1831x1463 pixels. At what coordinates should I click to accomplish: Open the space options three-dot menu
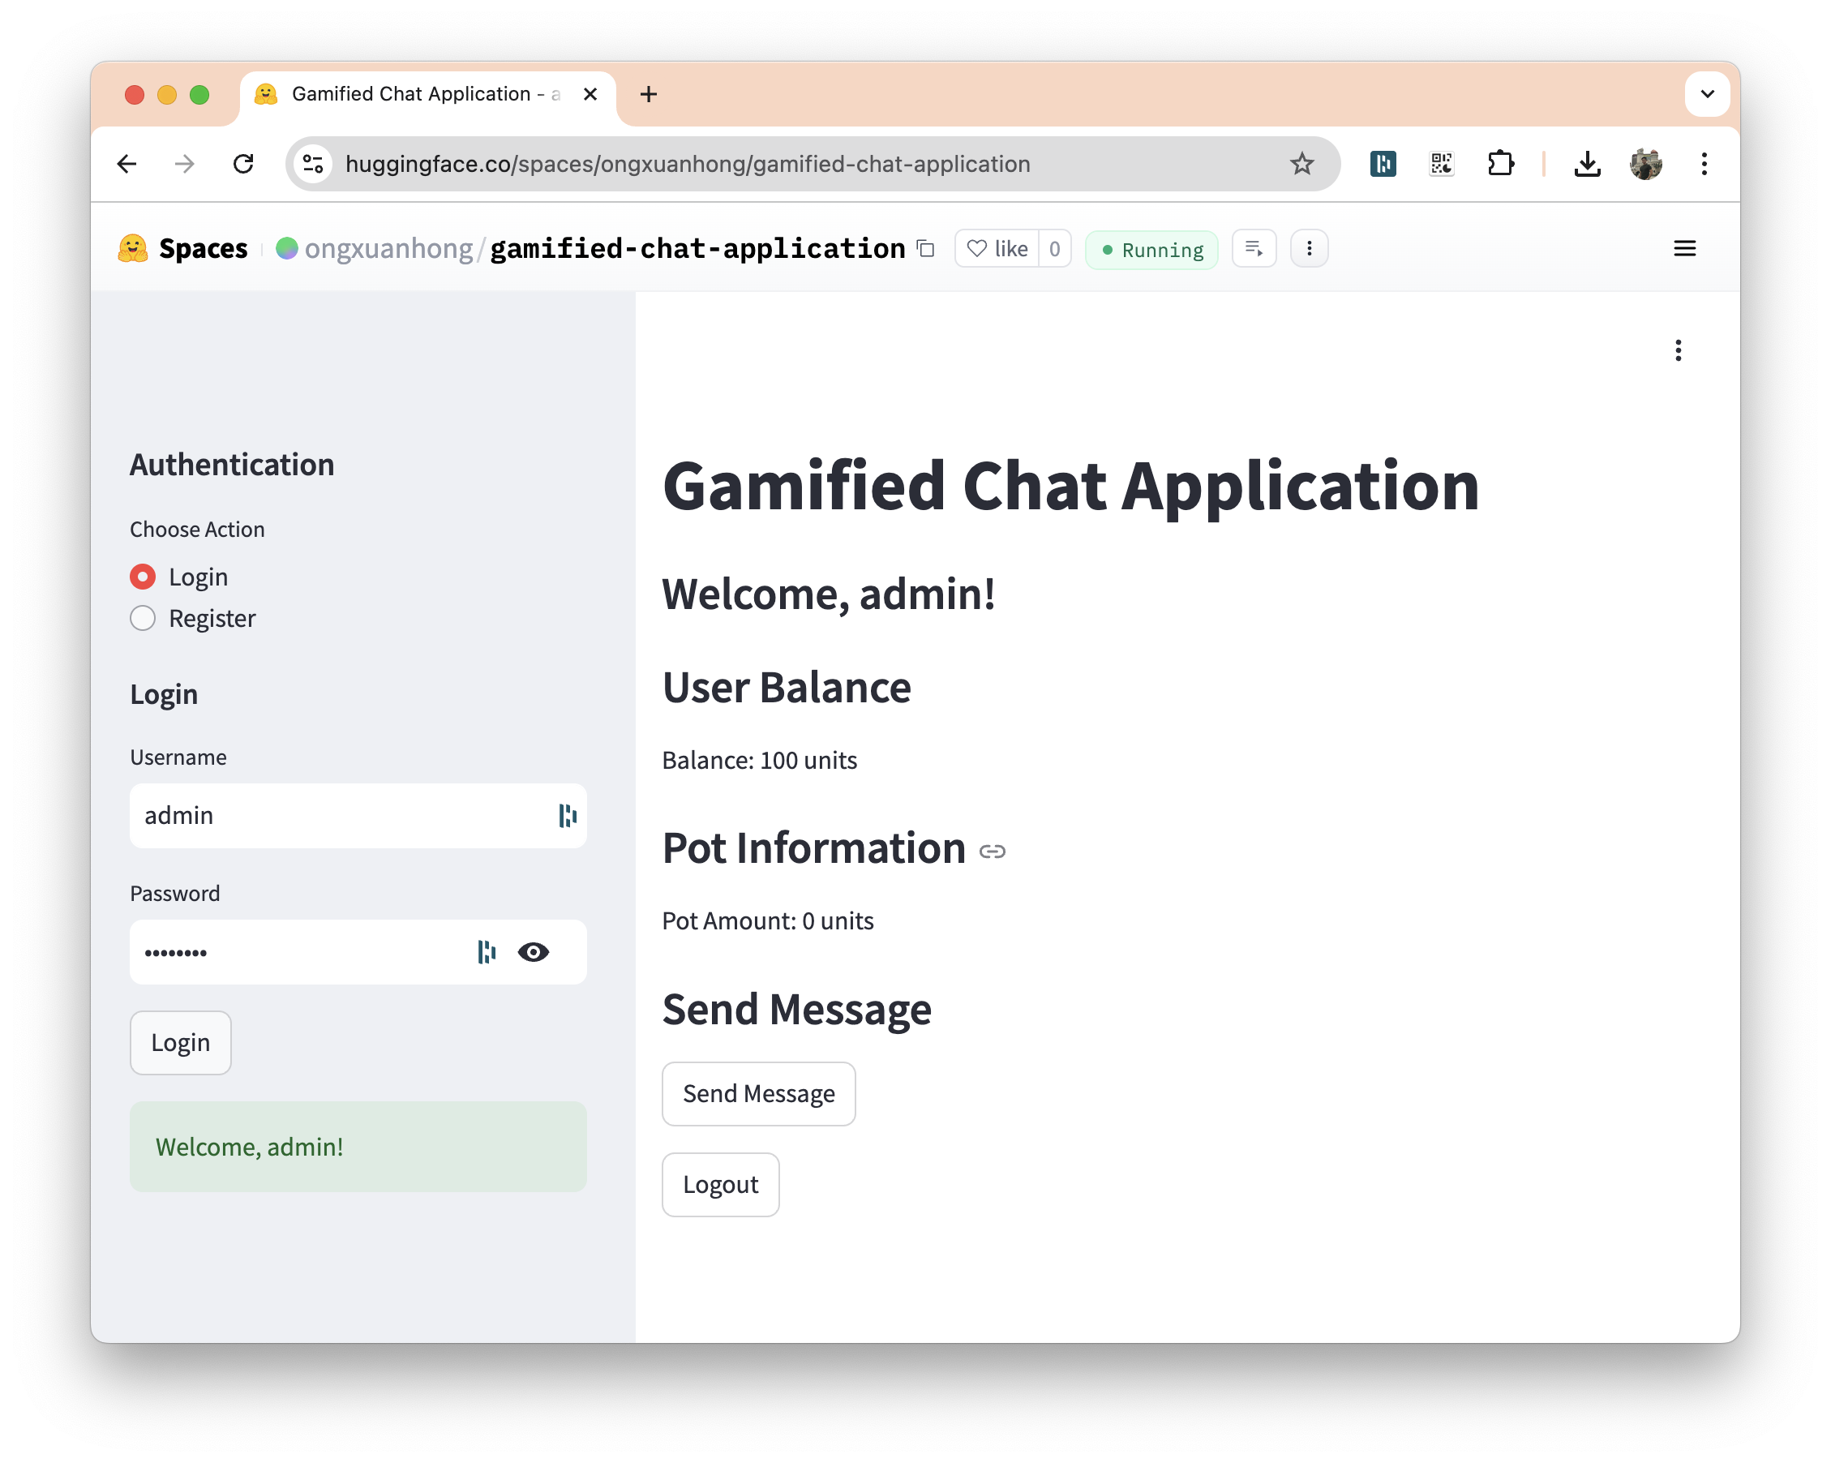click(x=1309, y=249)
